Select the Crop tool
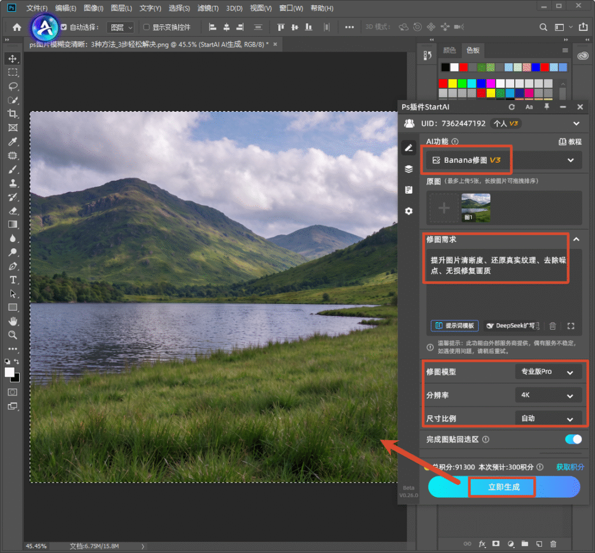Image resolution: width=595 pixels, height=553 pixels. tap(13, 113)
